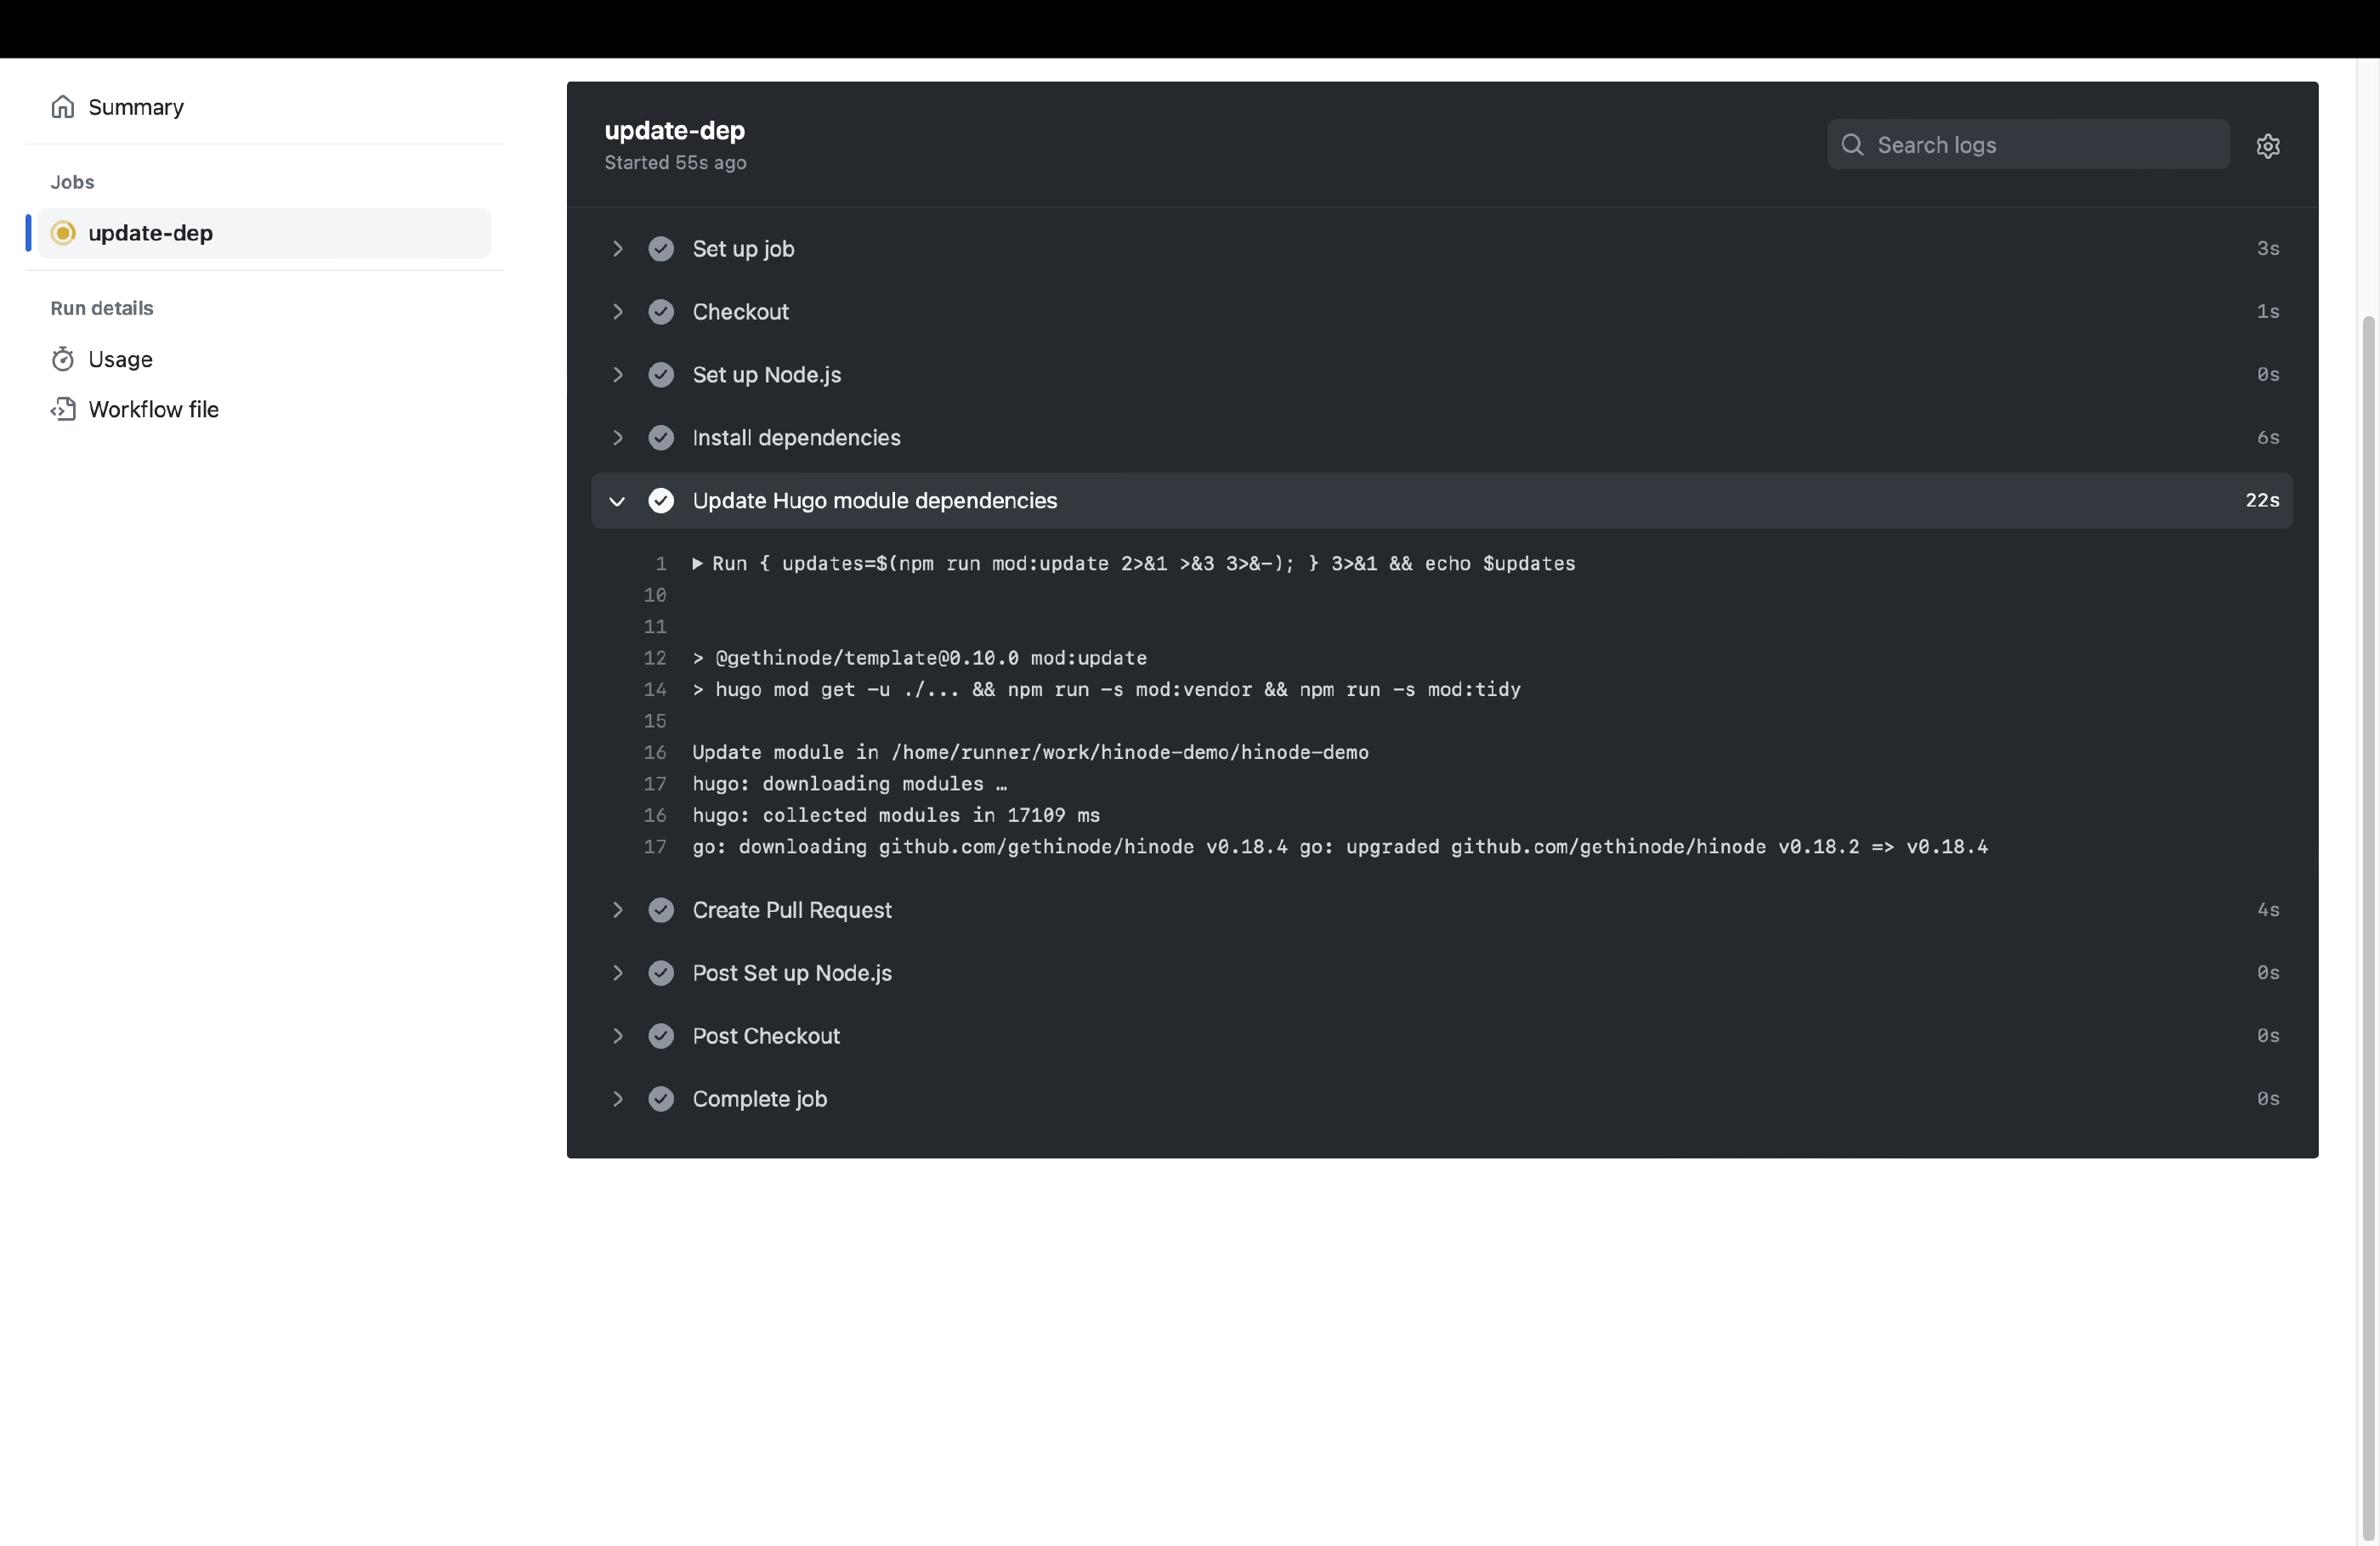Expand the Install dependencies step

(617, 438)
